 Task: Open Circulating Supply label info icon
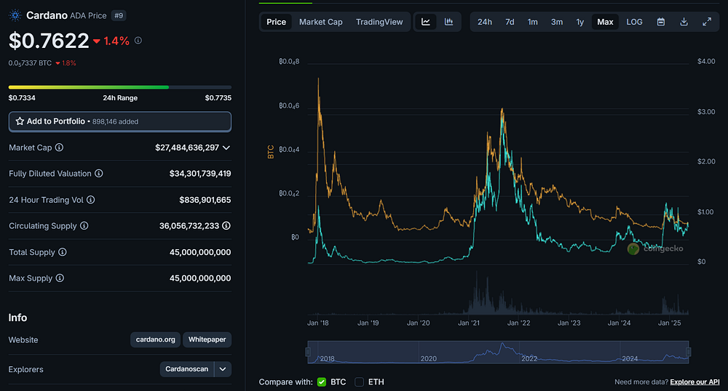point(84,225)
